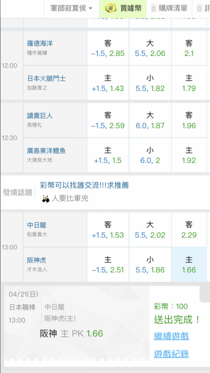Select 羅德海洋 away spread -1.5, 2.85
This screenshot has width=210, height=373.
click(x=108, y=48)
